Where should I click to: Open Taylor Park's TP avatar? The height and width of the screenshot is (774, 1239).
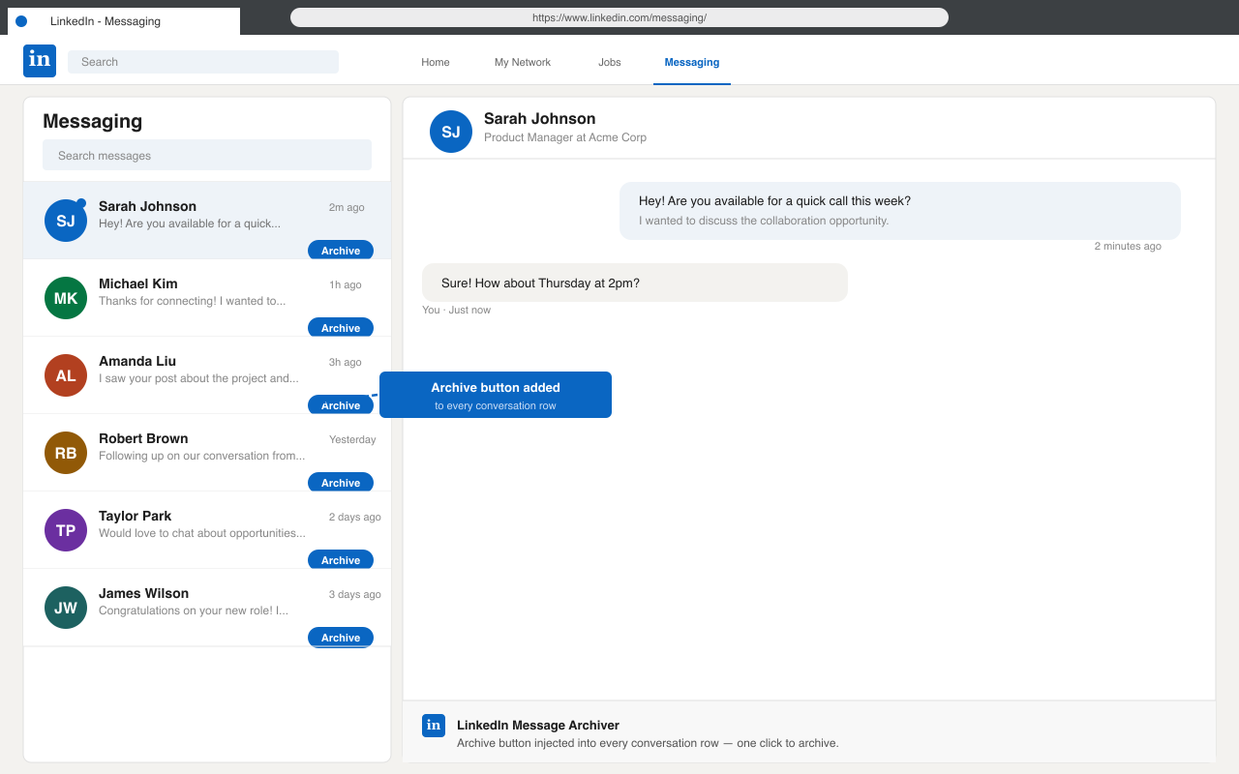click(65, 529)
